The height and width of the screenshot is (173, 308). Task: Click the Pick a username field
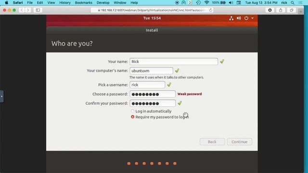click(147, 85)
